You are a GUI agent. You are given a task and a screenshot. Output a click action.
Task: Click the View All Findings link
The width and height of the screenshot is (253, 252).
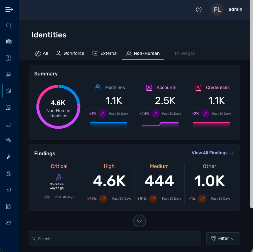(213, 153)
